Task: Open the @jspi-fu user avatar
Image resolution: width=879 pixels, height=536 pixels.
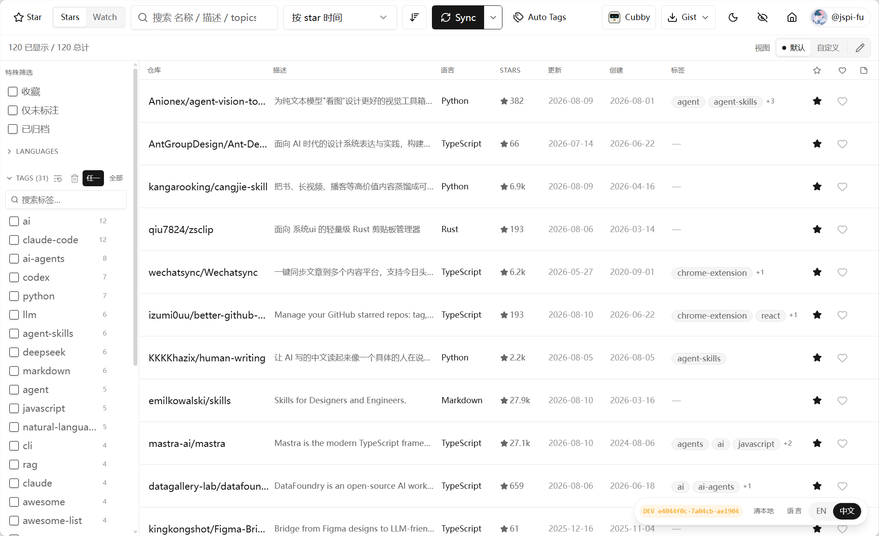Action: pos(819,17)
